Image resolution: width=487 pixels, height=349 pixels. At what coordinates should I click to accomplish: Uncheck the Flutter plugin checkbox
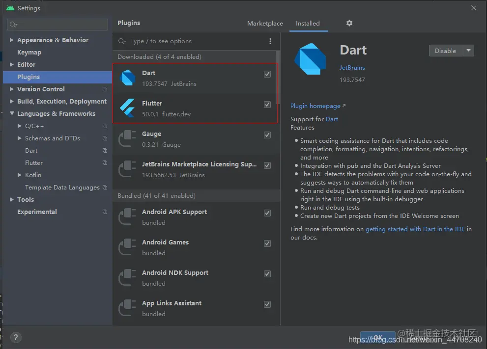pyautogui.click(x=267, y=104)
